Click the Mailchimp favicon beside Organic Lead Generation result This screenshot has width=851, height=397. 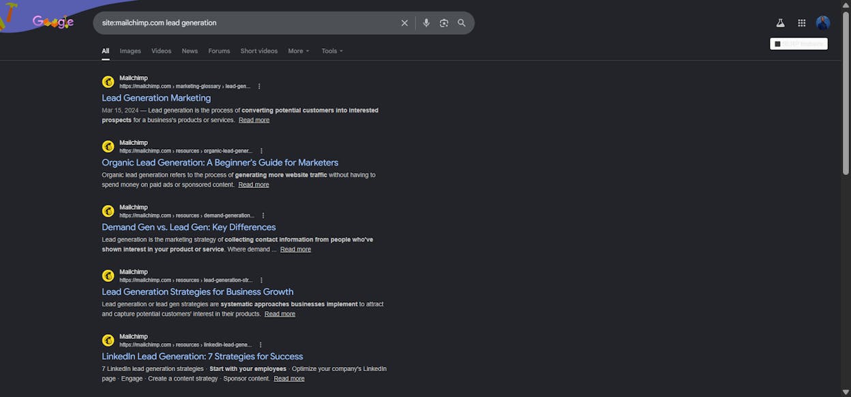pos(108,146)
